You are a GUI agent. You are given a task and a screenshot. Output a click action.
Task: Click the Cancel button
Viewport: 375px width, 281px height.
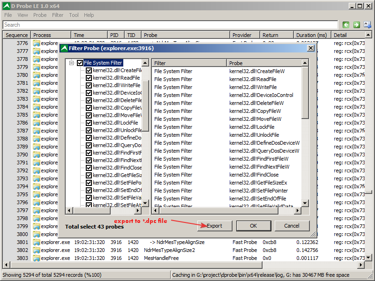click(292, 226)
